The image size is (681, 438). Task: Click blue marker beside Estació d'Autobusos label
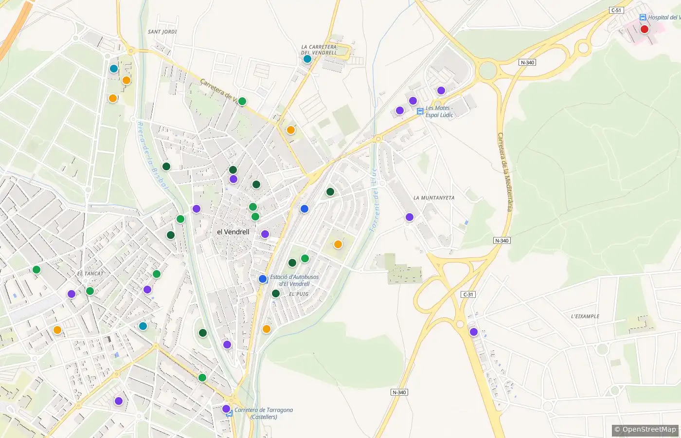(x=263, y=279)
